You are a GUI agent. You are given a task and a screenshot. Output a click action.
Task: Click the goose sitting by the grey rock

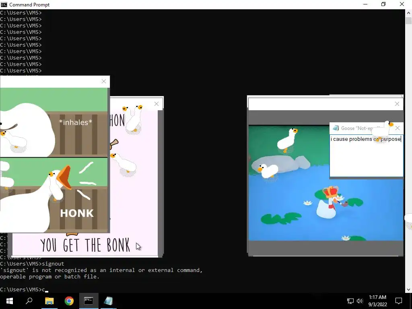click(268, 171)
